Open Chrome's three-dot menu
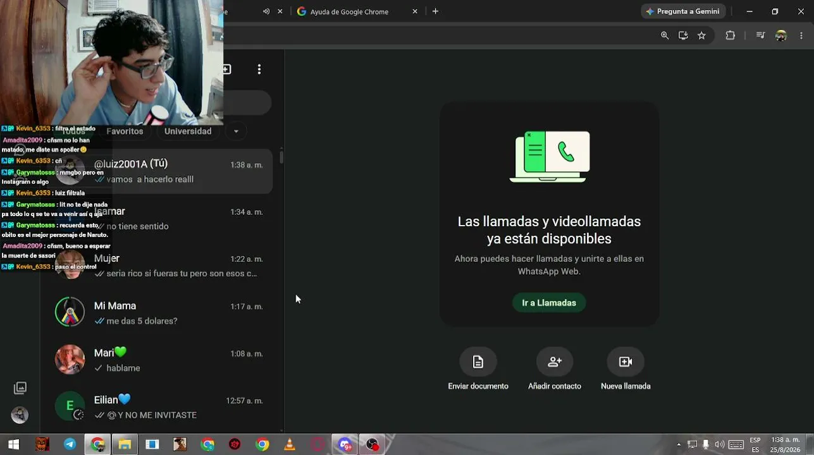Image resolution: width=814 pixels, height=455 pixels. pos(801,36)
